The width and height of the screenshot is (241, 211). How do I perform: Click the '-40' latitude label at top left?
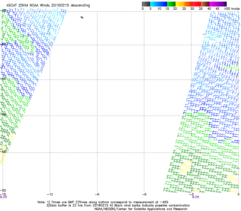(x=3, y=11)
